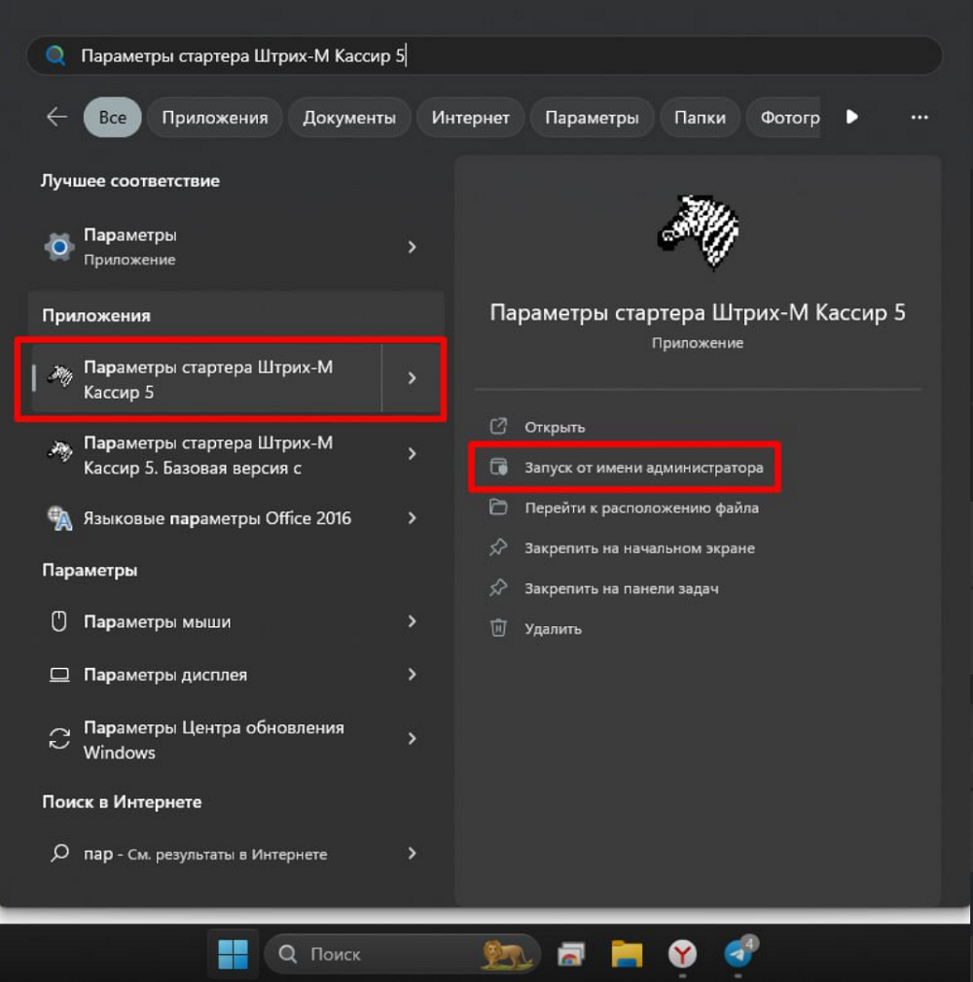
Task: Expand chevron for Параметры Центра обновления Windows
Action: point(412,738)
